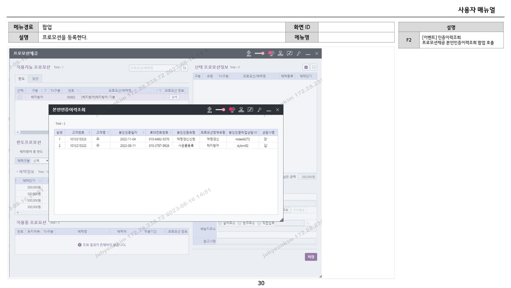The image size is (511, 288).
Task: Click the 프로모션/혜택명 search field
Action: [x=155, y=68]
